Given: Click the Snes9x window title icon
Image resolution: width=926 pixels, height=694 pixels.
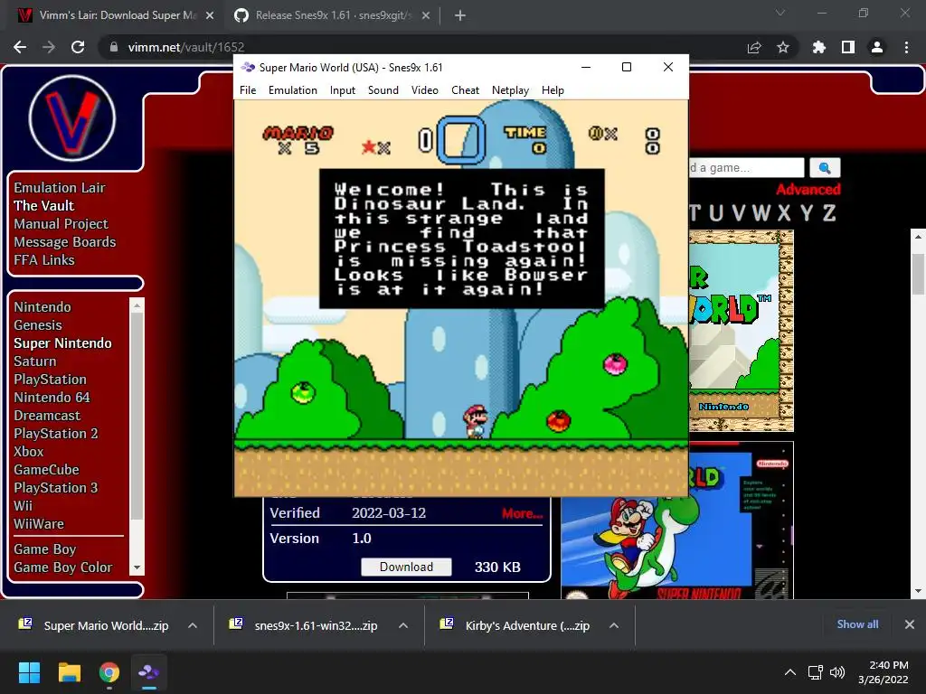Looking at the screenshot, I should 248,67.
